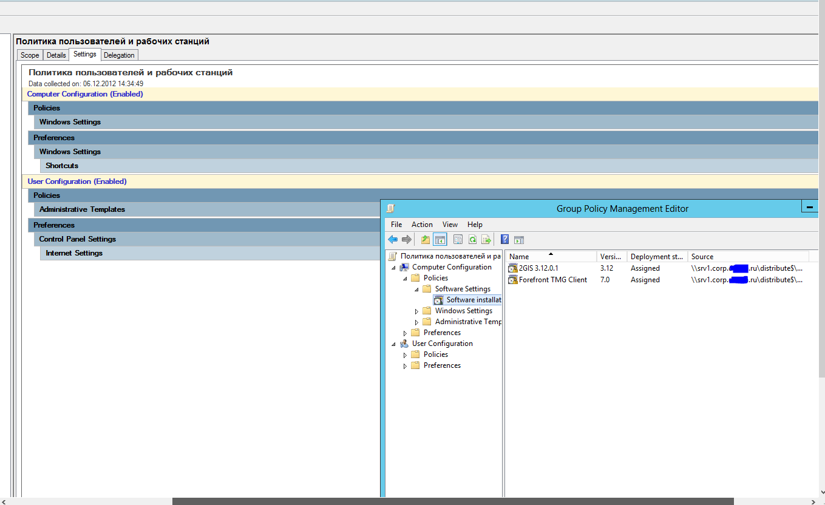The height and width of the screenshot is (505, 825).
Task: Sort list by the Source column header
Action: (748, 256)
